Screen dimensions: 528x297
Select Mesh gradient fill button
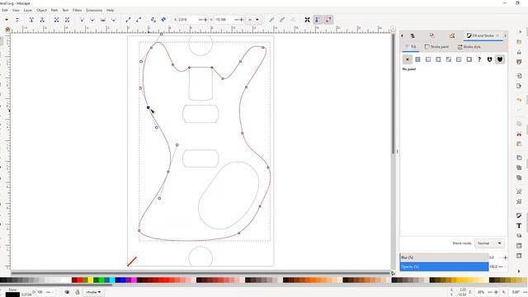[x=449, y=59]
